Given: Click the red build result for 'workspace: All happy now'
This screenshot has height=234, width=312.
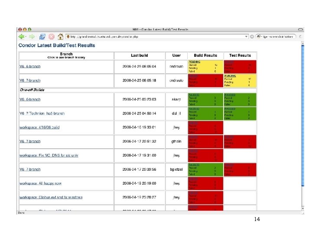Looking at the screenshot, I should (205, 184).
